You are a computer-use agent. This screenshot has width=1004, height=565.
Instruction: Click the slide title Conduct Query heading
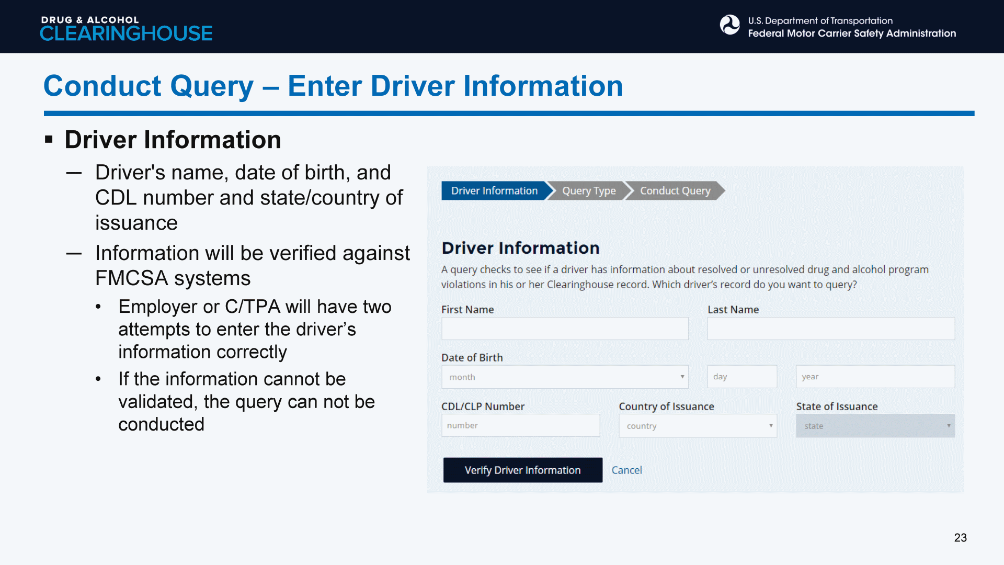(333, 86)
